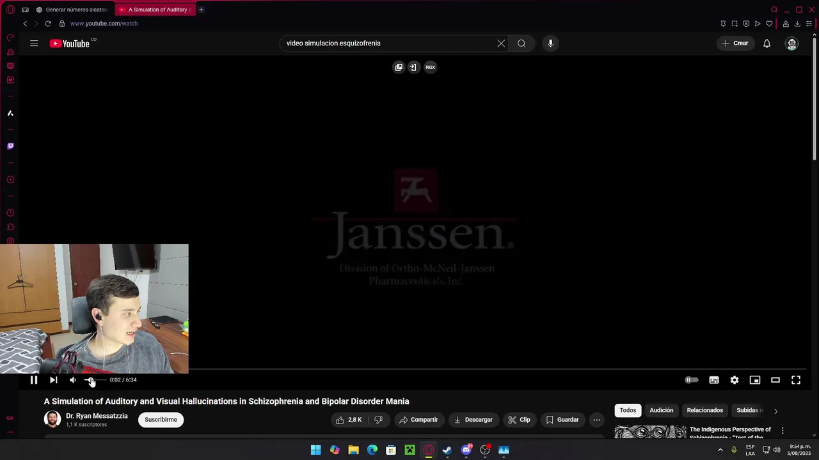Viewport: 819px width, 460px height.
Task: Start voice search with microphone
Action: (550, 43)
